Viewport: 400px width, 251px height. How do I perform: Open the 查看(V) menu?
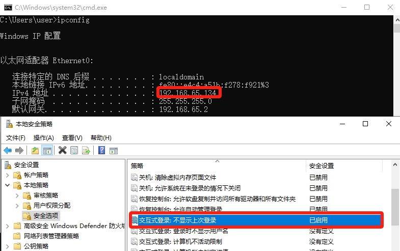[72, 138]
